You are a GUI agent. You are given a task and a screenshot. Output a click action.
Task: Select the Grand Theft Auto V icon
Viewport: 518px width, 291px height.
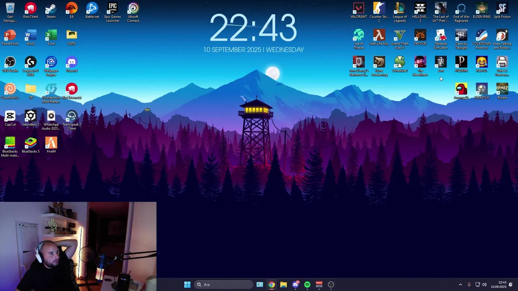399,40
